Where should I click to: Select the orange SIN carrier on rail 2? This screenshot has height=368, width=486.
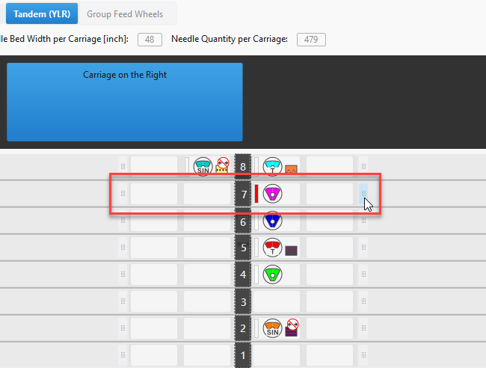tap(273, 328)
